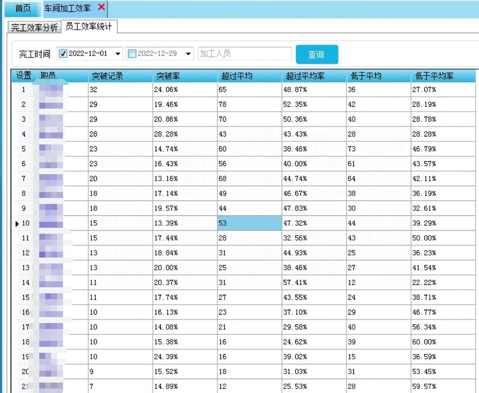Select the highlighted cell with value 53
Screen dimensions: 479x393
(249, 223)
